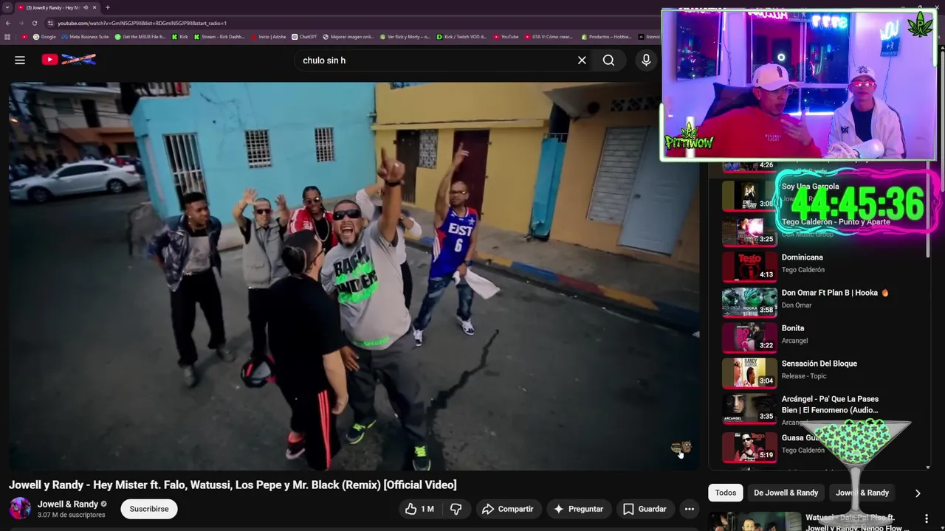This screenshot has width=945, height=531.
Task: Click the browser address bar URL
Action: pos(142,23)
